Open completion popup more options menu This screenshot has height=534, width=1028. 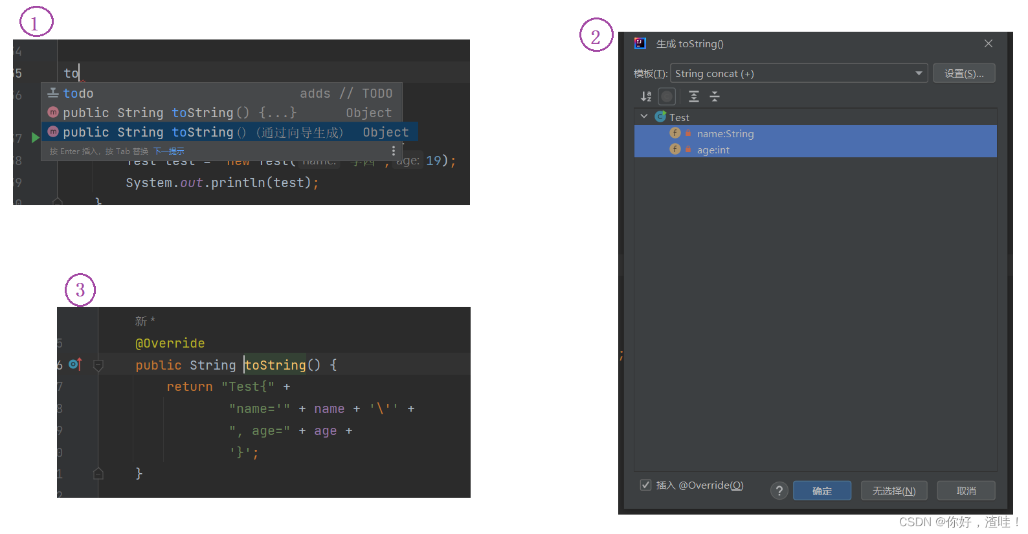point(394,151)
